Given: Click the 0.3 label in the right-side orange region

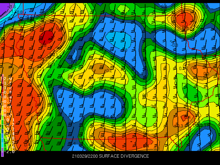Looking at the screenshot, I should pyautogui.click(x=206, y=74).
